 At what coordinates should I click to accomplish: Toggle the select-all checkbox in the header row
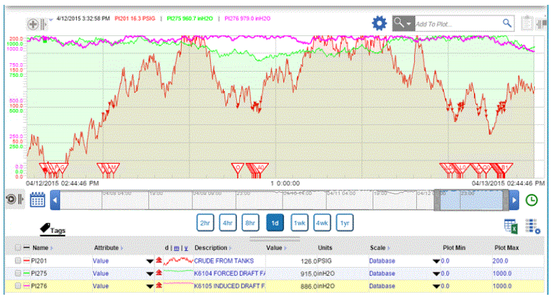point(17,248)
